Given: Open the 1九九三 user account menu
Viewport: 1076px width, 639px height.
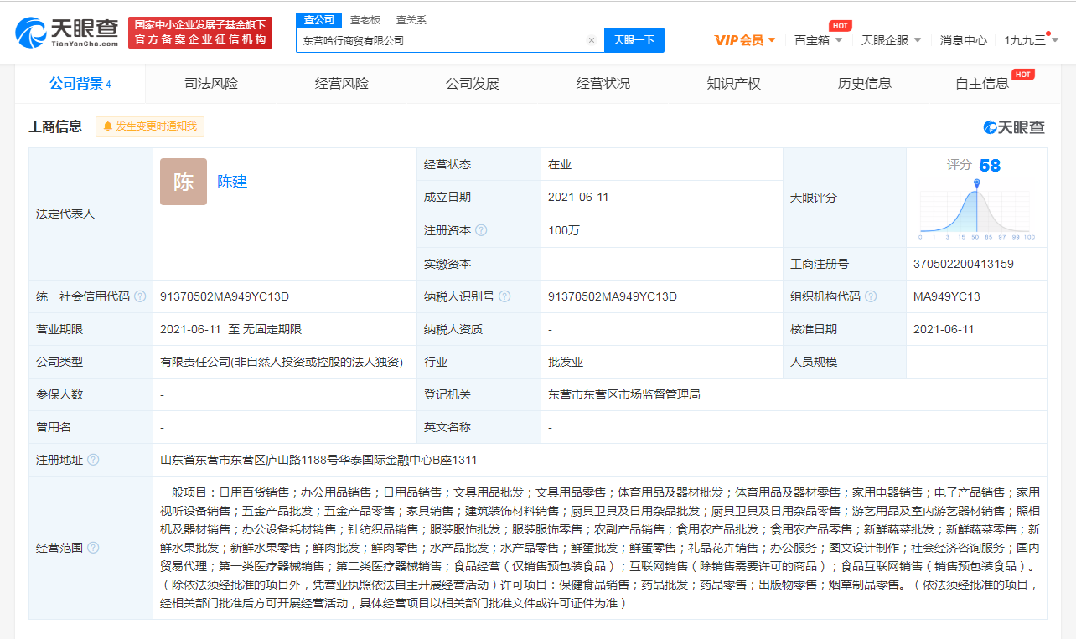Looking at the screenshot, I should pyautogui.click(x=1030, y=40).
